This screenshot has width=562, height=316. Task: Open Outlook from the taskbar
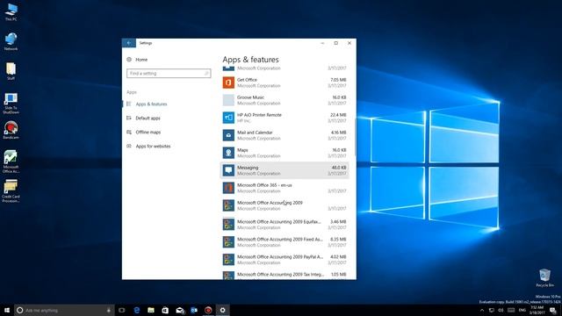tap(194, 310)
